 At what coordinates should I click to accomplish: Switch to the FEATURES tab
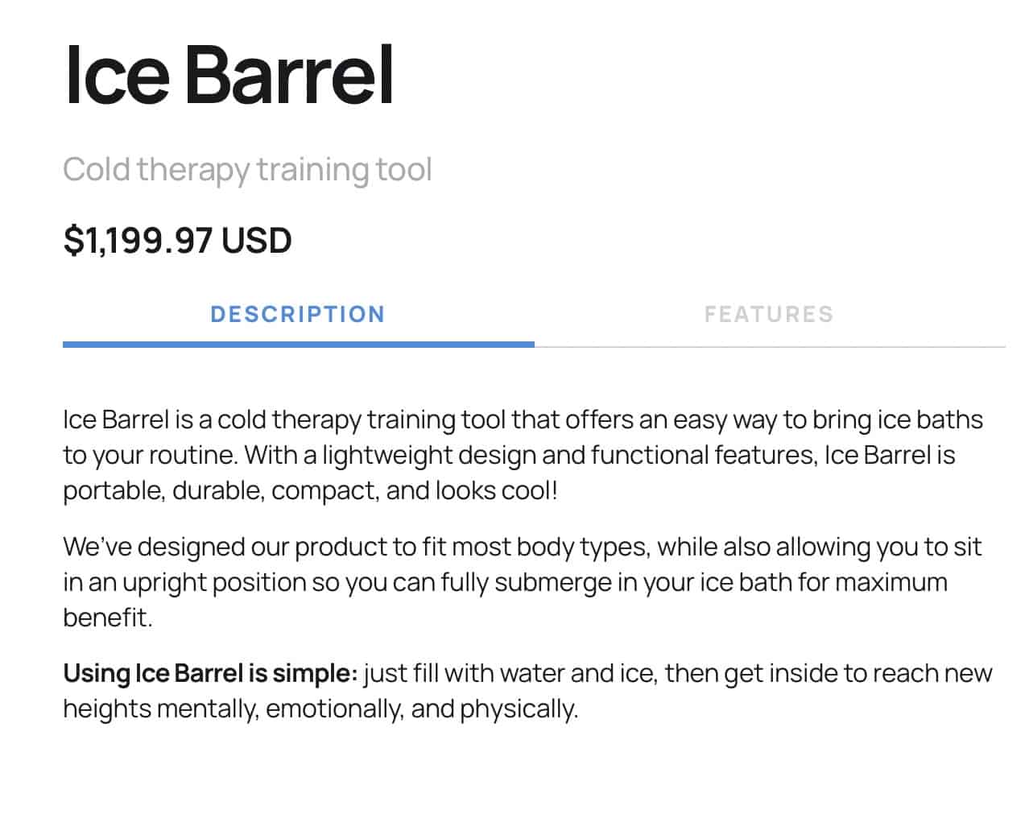769,314
